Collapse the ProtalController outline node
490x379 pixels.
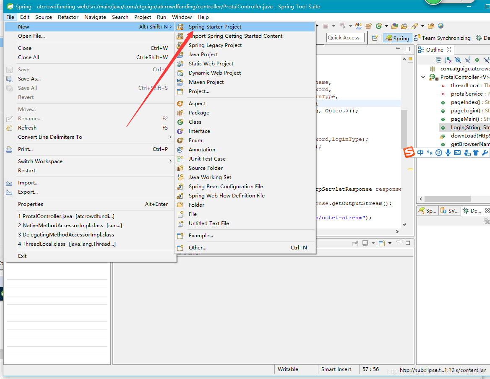coord(423,77)
